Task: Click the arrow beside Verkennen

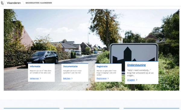Action: pyautogui.click(x=40, y=79)
